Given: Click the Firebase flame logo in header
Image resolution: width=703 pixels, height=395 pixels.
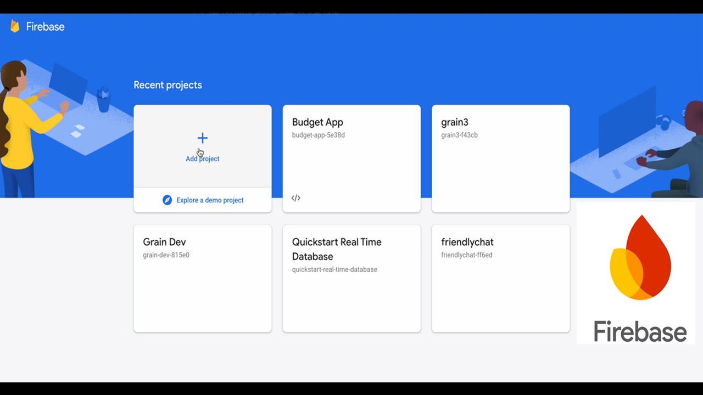Looking at the screenshot, I should click(15, 26).
